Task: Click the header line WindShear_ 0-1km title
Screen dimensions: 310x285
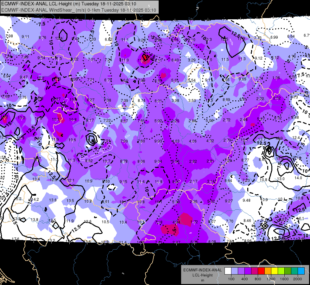Action: [79, 10]
